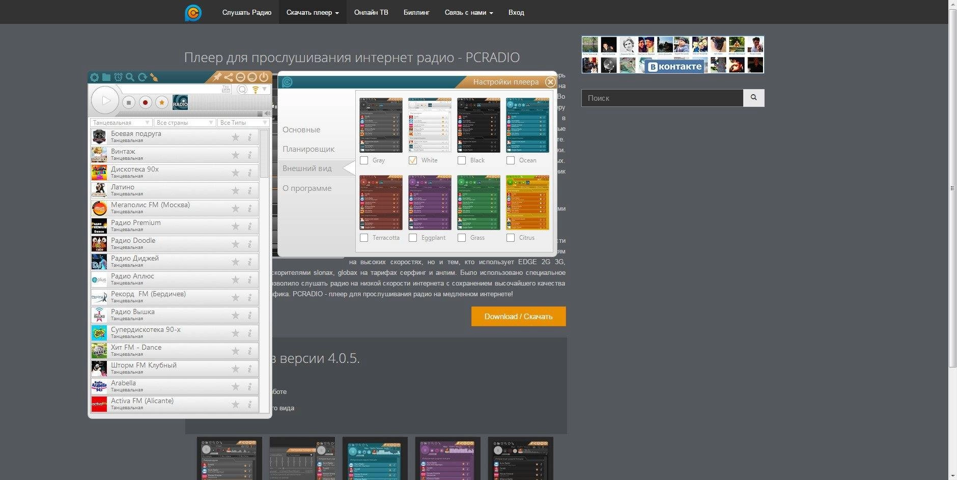This screenshot has width=957, height=480.
Task: Click the Ocean skin preview thumbnail
Action: tap(527, 125)
